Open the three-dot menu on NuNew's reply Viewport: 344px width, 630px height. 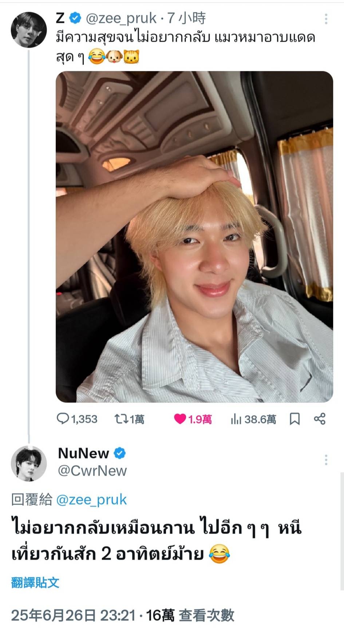pos(326,460)
